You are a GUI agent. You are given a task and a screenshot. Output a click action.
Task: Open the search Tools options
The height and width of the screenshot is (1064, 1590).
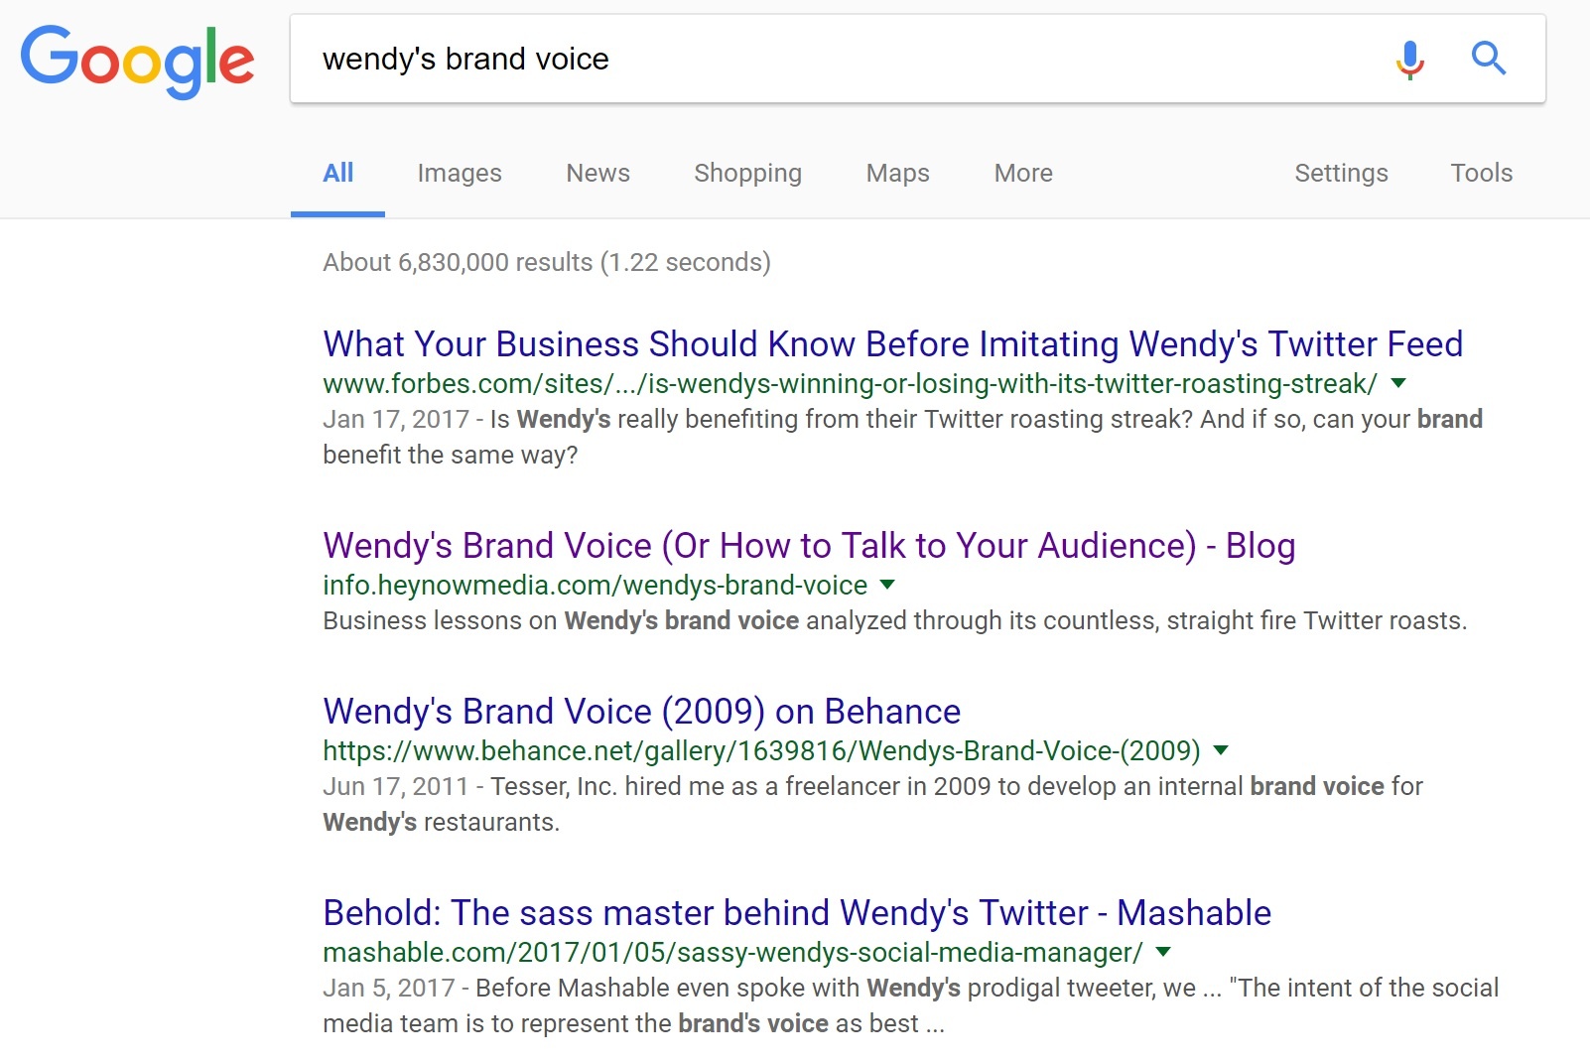tap(1481, 173)
